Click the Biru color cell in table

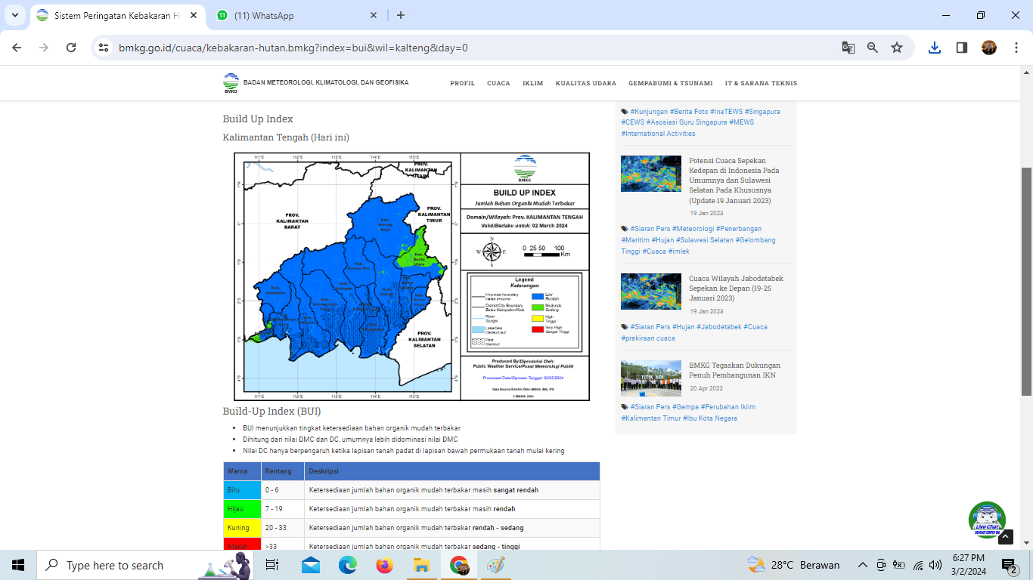click(242, 490)
